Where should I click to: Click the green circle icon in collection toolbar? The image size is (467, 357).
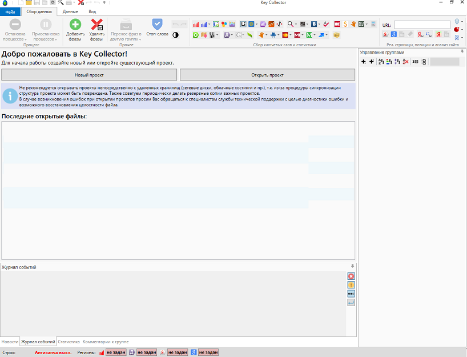[x=195, y=35]
